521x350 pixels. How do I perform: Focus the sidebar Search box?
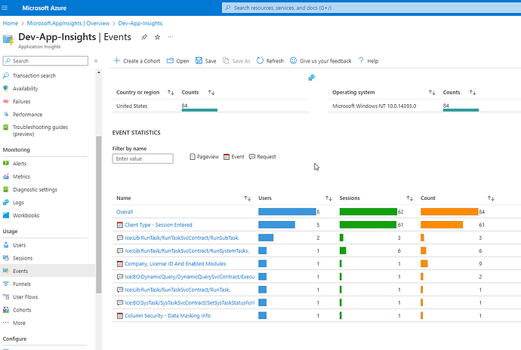pyautogui.click(x=45, y=61)
